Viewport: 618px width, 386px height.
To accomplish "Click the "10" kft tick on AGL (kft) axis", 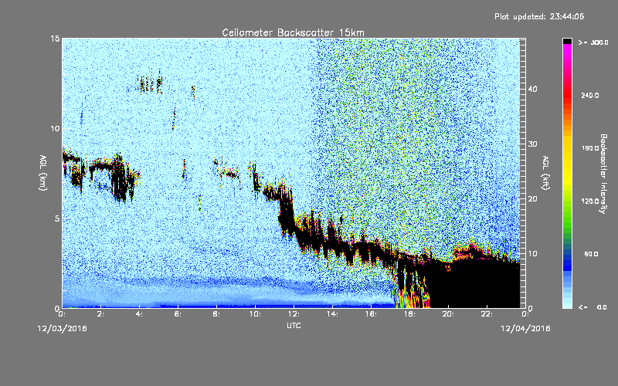I will coord(532,254).
